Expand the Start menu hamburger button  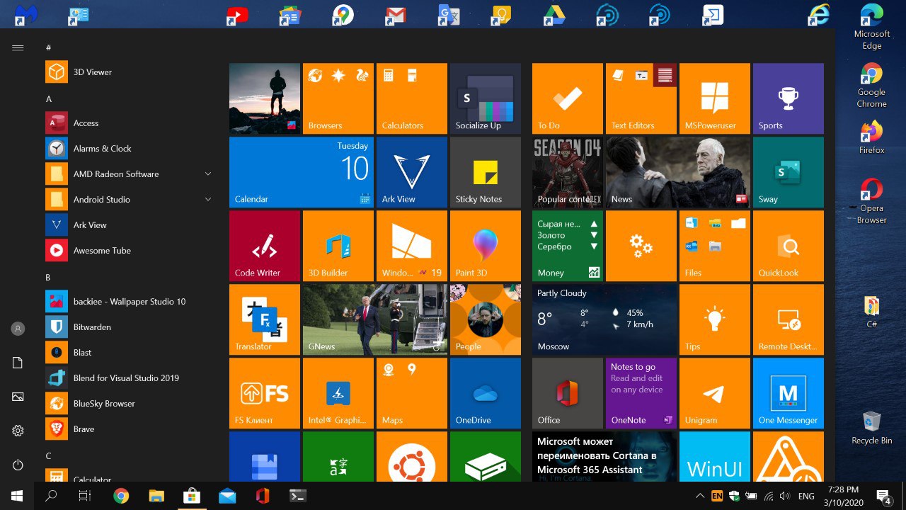click(x=18, y=48)
